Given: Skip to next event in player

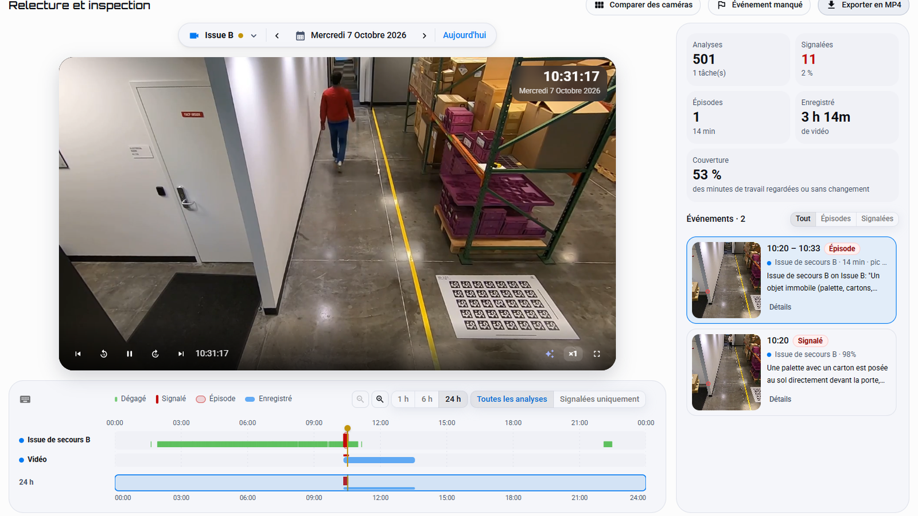Looking at the screenshot, I should 181,354.
